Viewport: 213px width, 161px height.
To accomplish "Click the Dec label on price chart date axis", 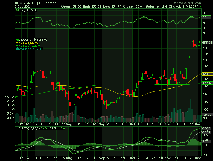I will point(198,124).
